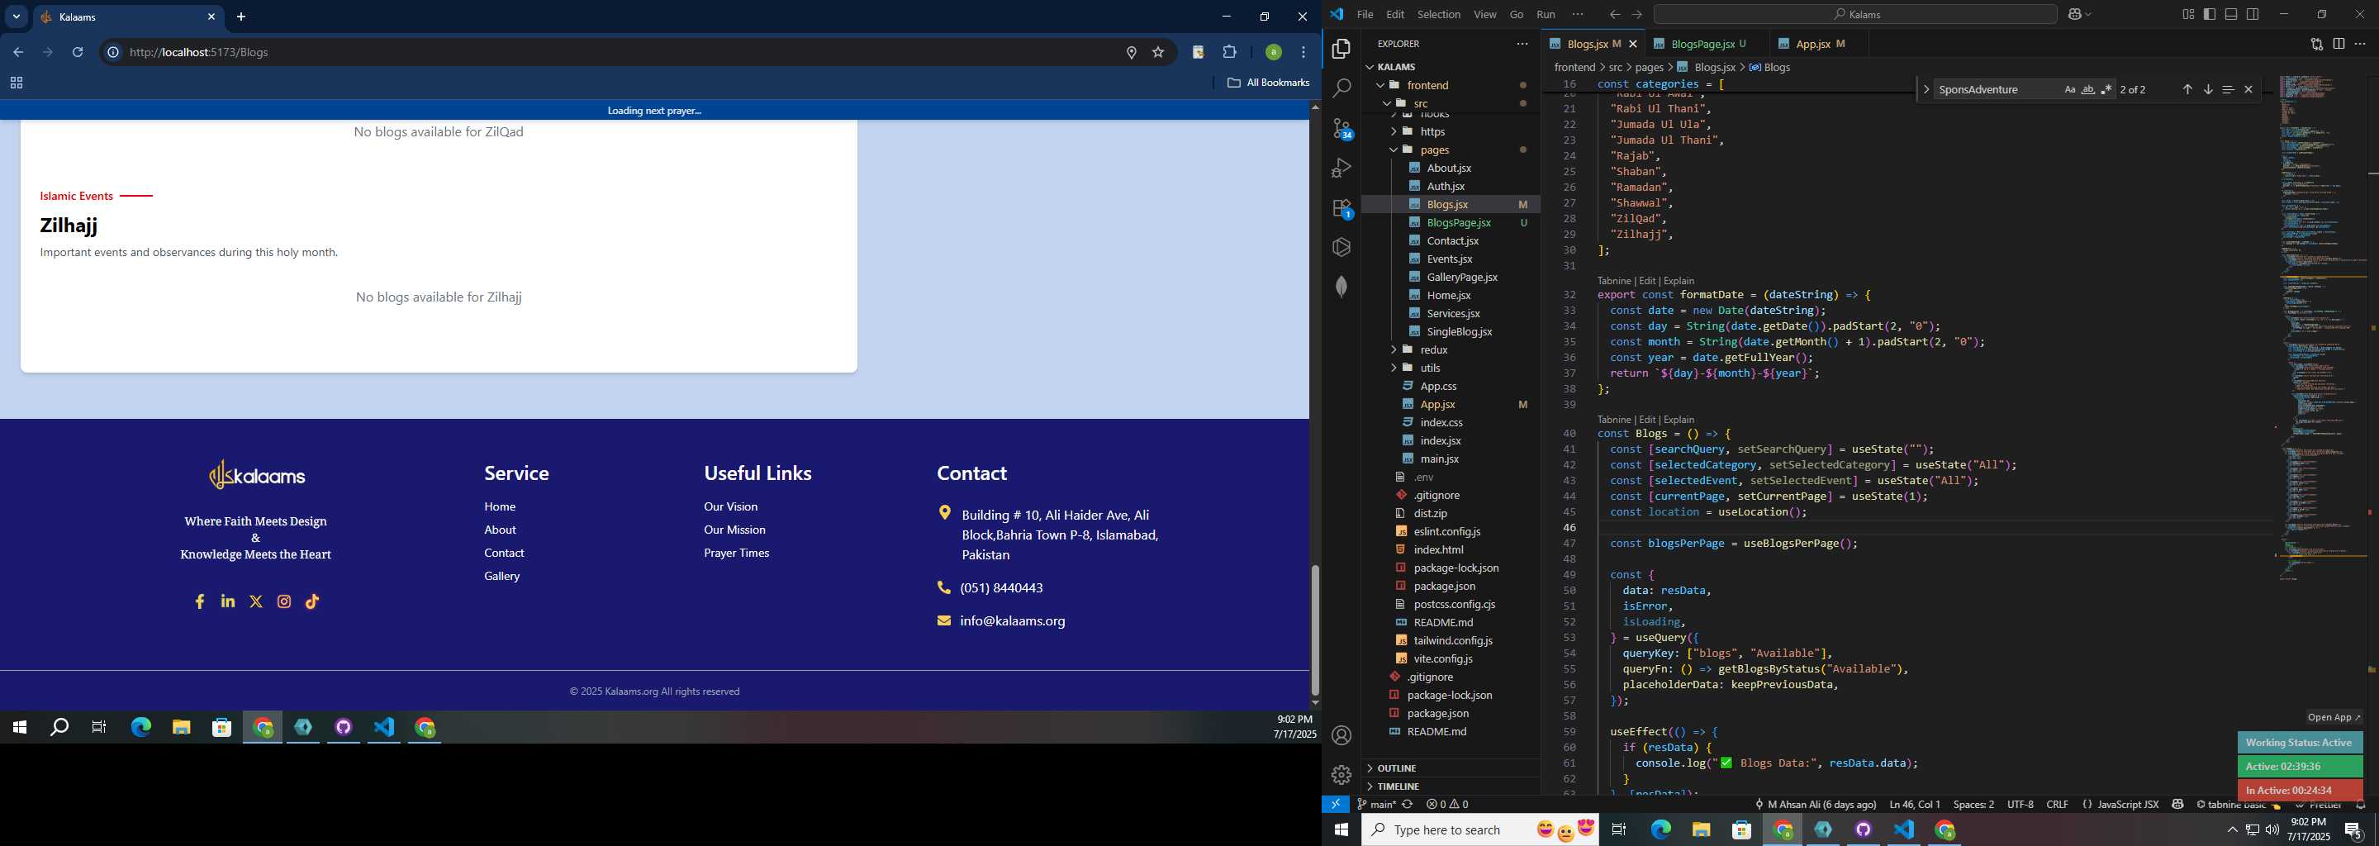Image resolution: width=2379 pixels, height=846 pixels.
Task: Go to next find match arrow
Action: coord(2208,89)
